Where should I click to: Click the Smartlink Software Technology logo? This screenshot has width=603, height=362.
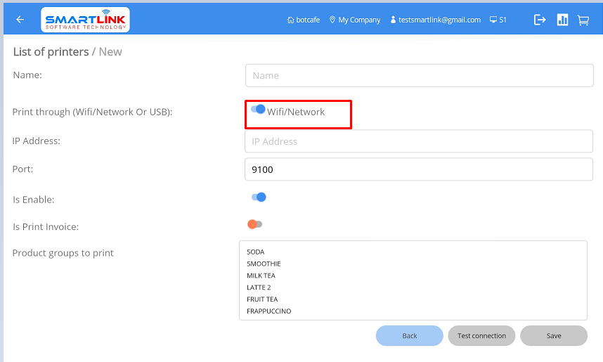86,20
